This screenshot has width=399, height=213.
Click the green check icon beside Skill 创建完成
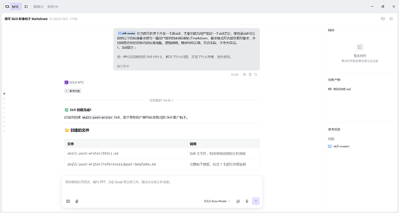[66, 110]
